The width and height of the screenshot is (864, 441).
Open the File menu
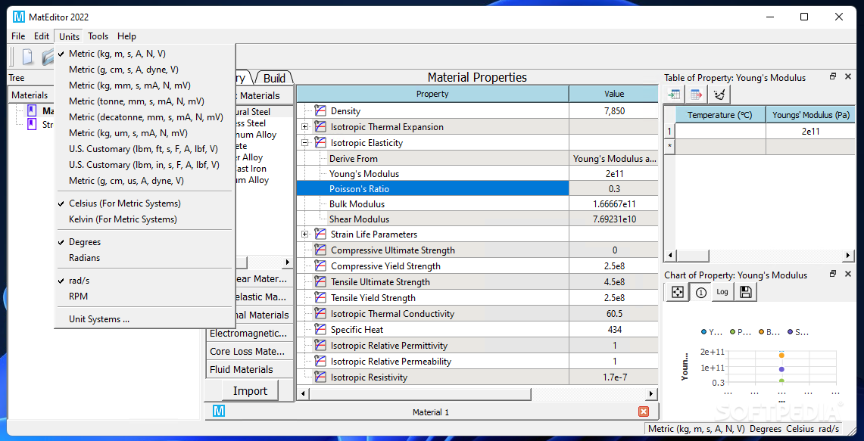coord(18,36)
